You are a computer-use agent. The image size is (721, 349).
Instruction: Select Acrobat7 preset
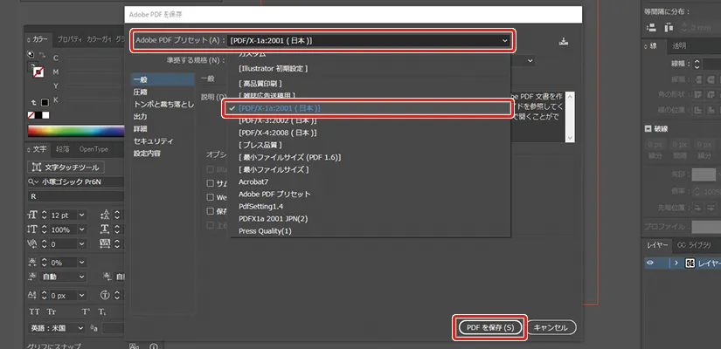[x=371, y=181]
